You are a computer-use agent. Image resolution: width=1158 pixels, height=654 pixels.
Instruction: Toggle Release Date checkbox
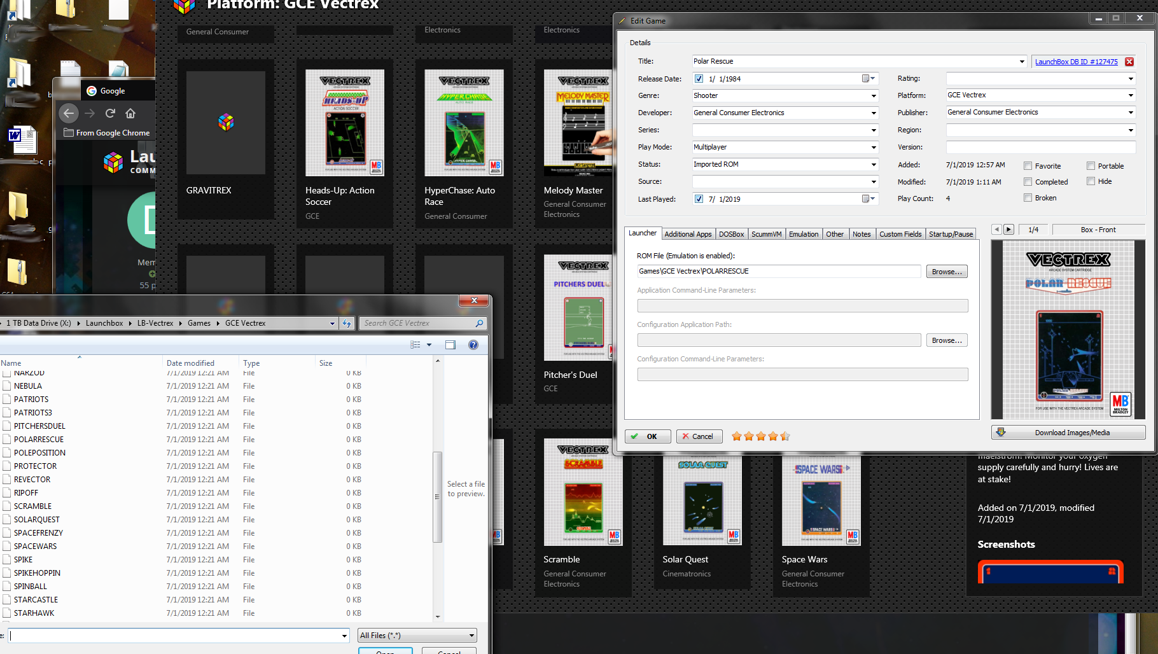coord(699,79)
